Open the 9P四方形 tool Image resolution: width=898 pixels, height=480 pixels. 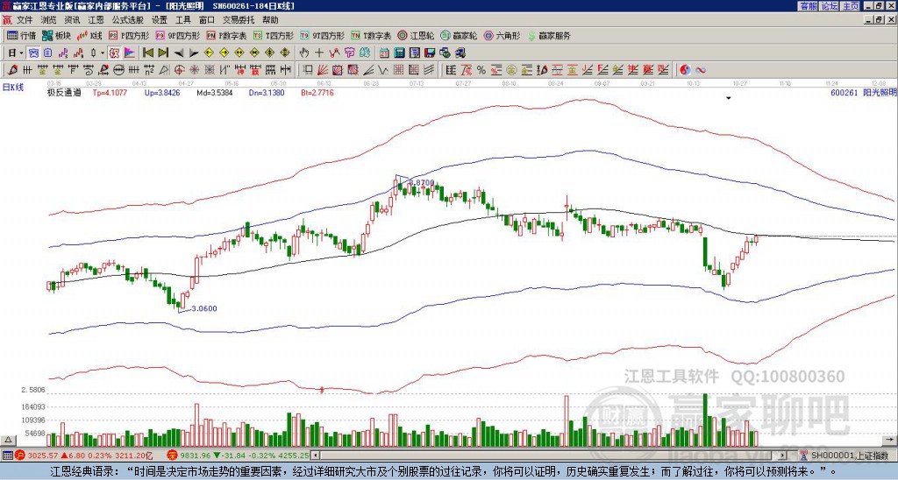[178, 35]
